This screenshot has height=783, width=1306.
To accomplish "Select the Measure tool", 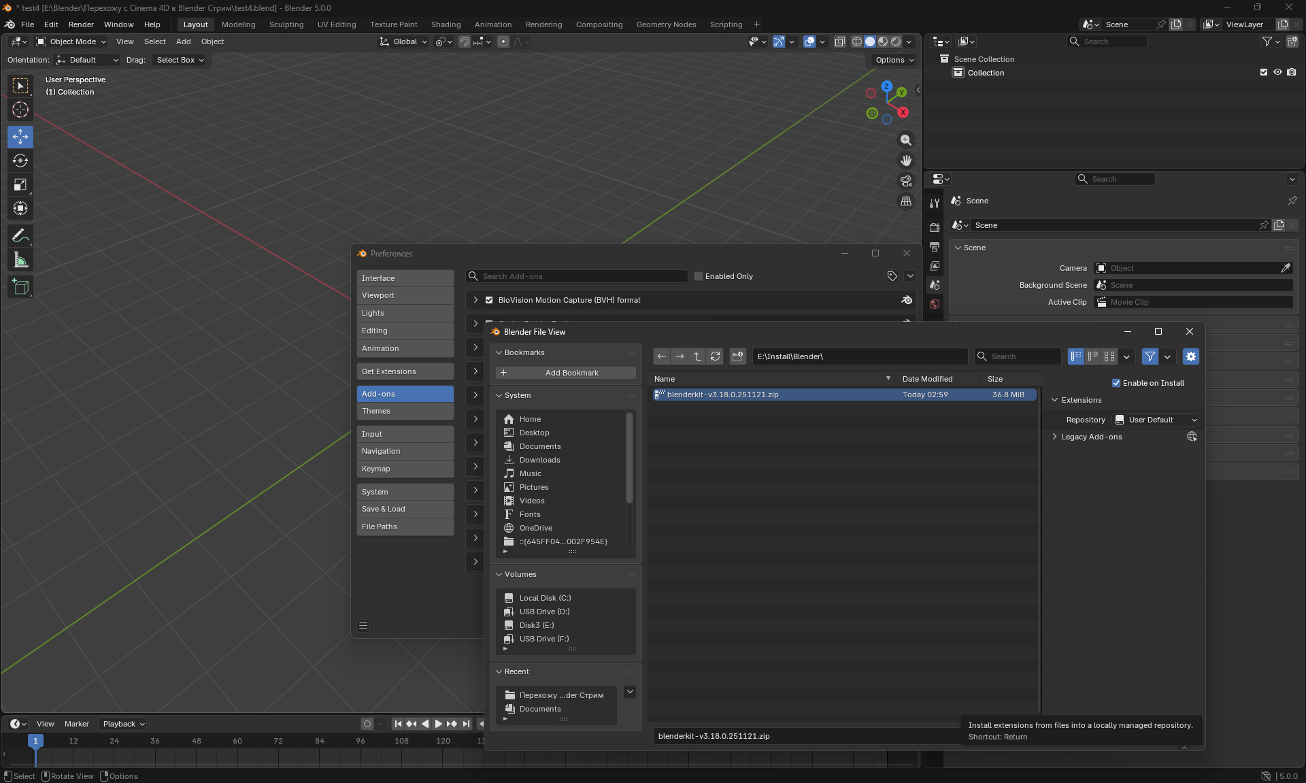I will [x=20, y=260].
